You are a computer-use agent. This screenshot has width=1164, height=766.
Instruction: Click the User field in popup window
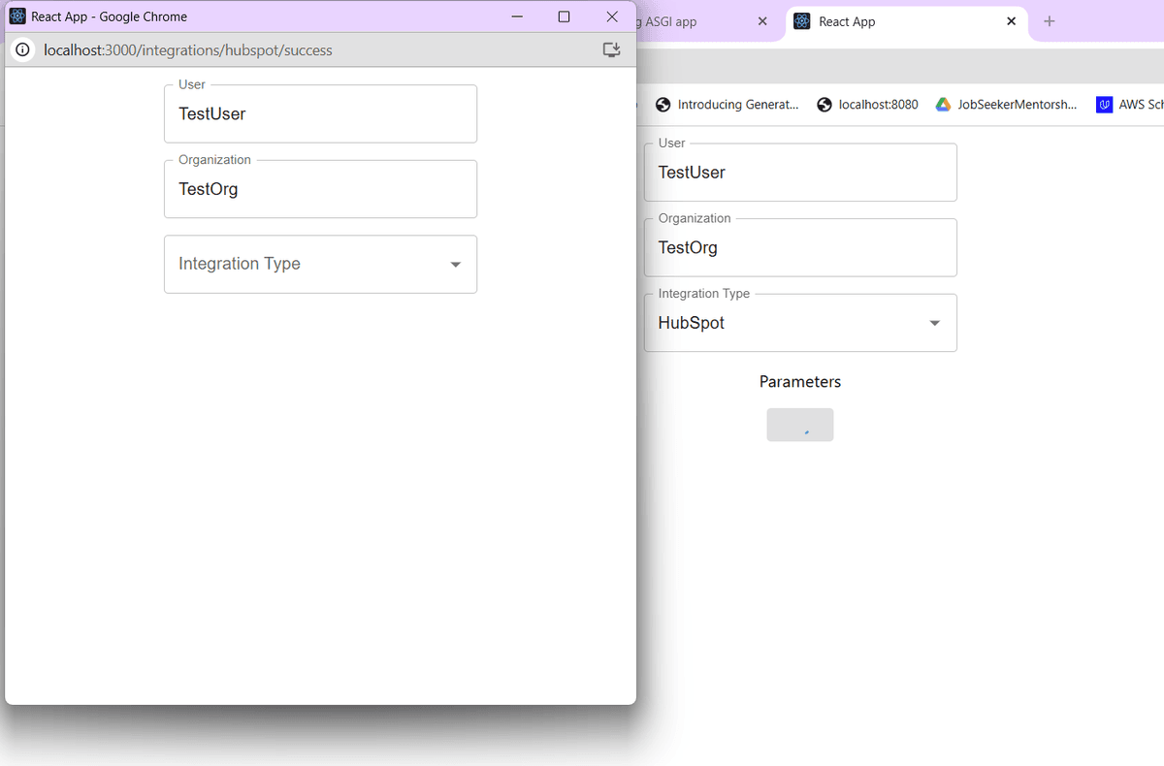click(320, 114)
